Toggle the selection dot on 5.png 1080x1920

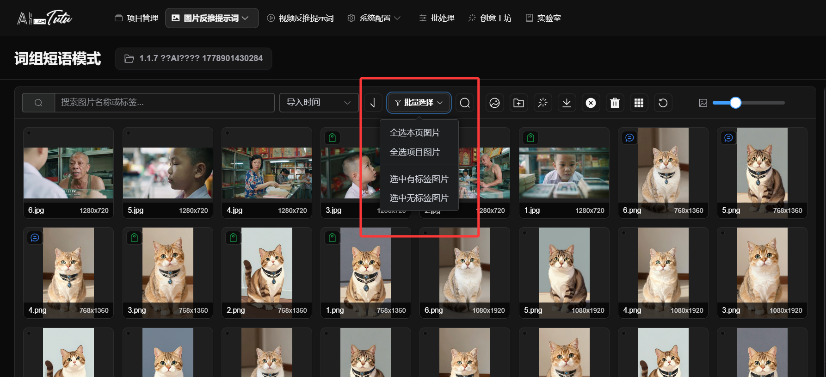click(524, 233)
